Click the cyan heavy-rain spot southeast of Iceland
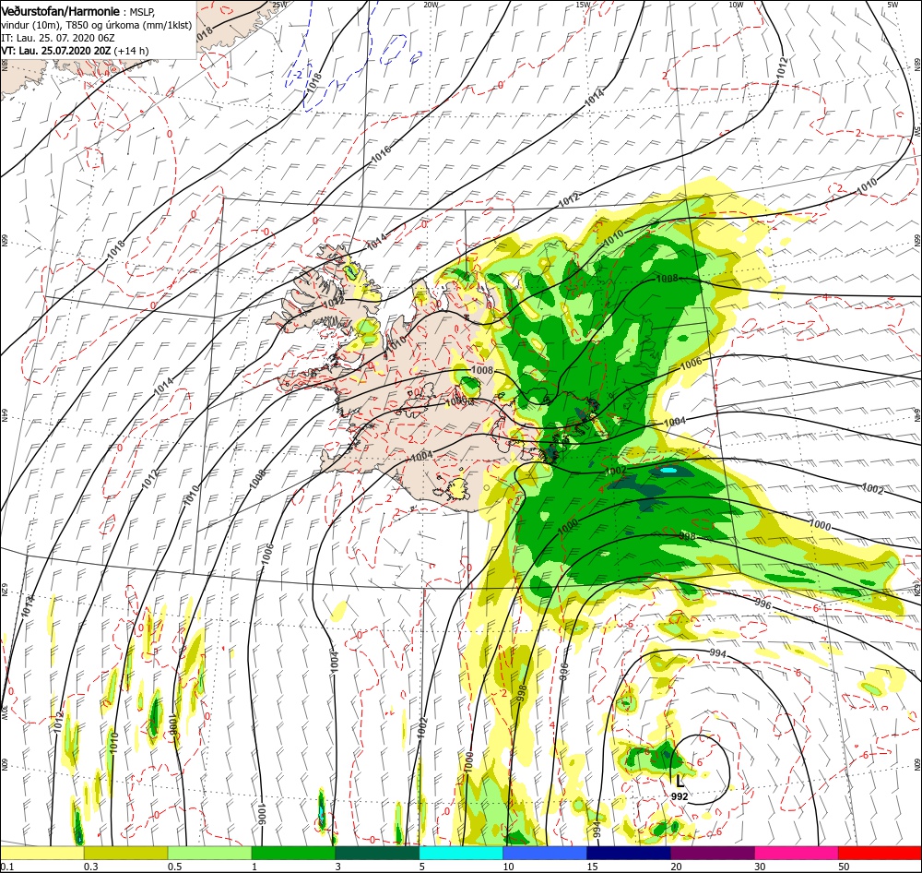The height and width of the screenshot is (873, 922). [x=668, y=471]
